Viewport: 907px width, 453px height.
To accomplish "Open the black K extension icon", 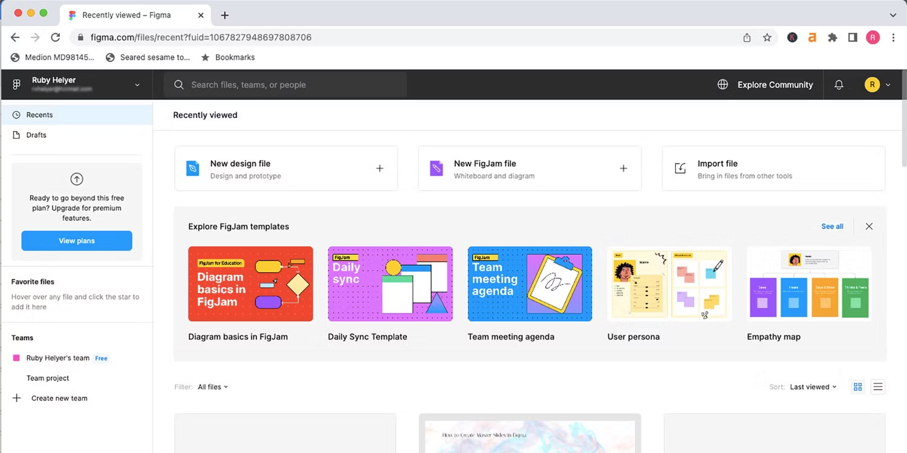I will tap(792, 37).
